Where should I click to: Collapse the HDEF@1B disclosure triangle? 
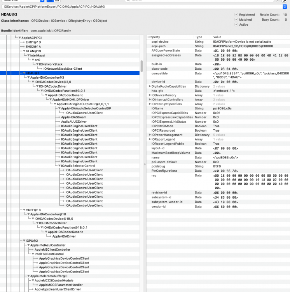(x=24, y=210)
